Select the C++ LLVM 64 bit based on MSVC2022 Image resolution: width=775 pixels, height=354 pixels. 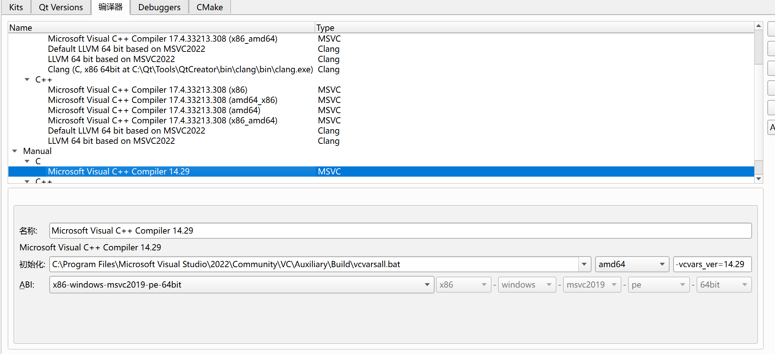(111, 141)
